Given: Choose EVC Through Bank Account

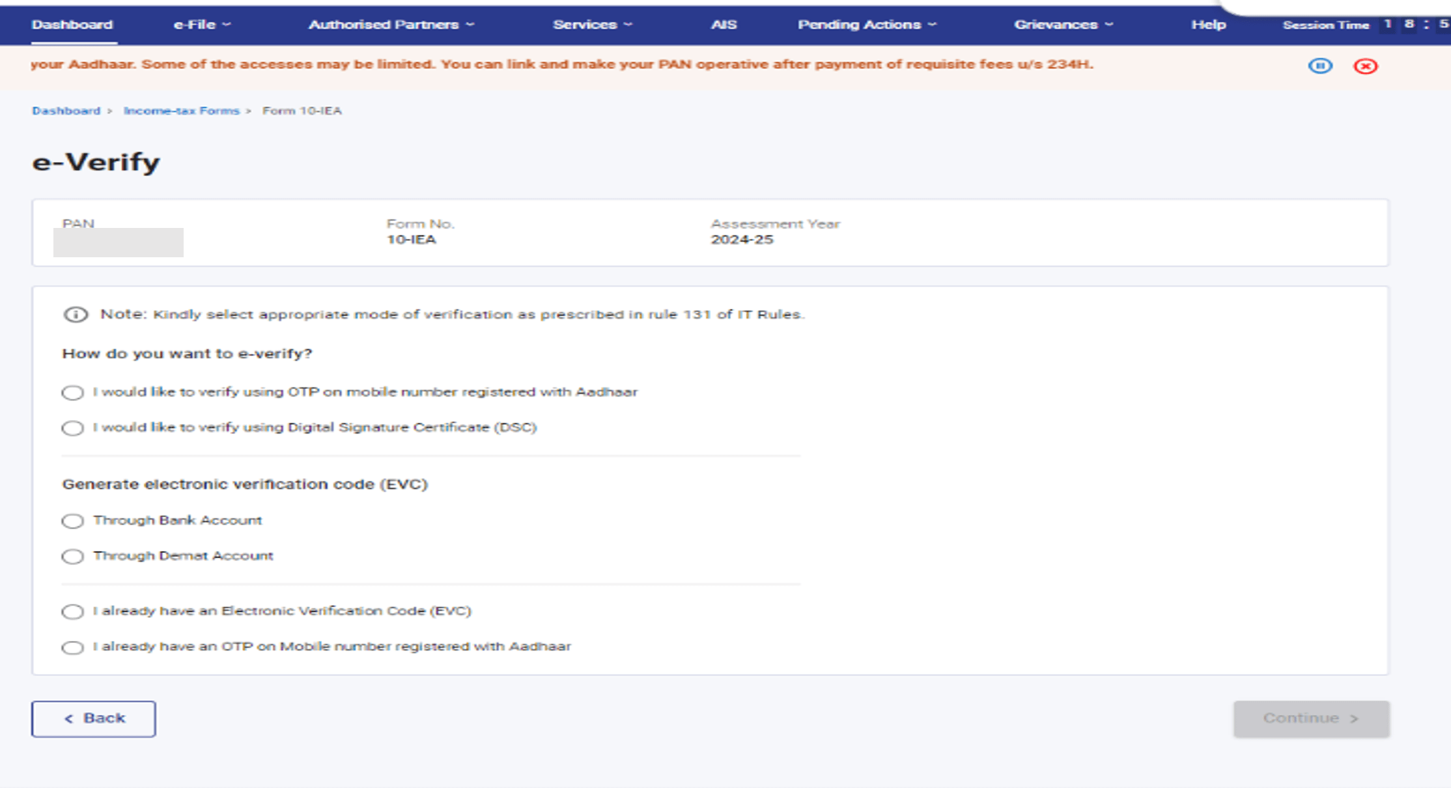Looking at the screenshot, I should pyautogui.click(x=72, y=520).
